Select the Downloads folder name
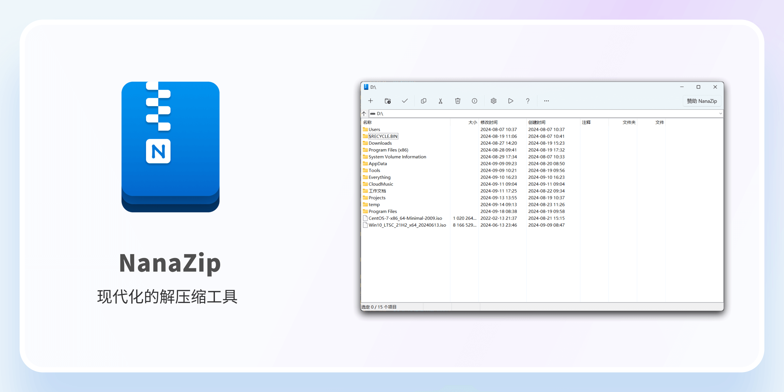This screenshot has width=784, height=392. [380, 143]
